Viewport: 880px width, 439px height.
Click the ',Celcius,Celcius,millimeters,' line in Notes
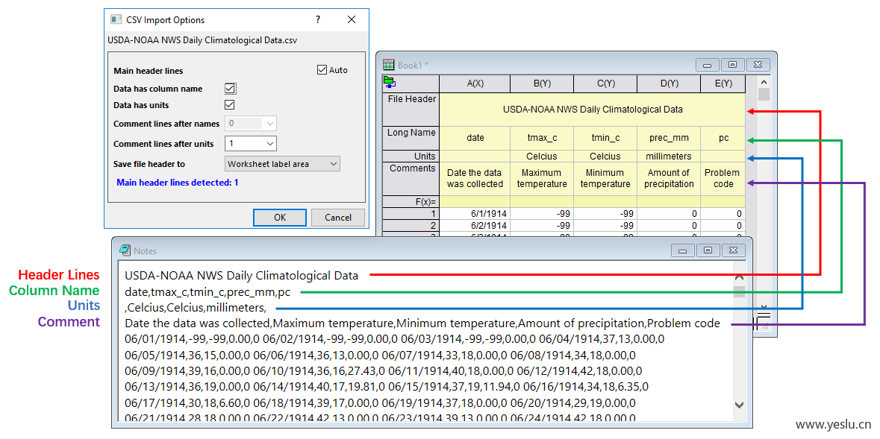[196, 308]
